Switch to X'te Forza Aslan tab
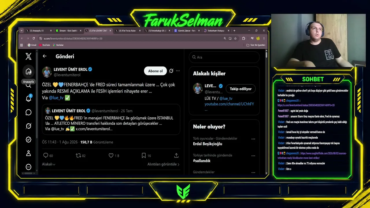Viewport: 370px width, 208px height. [128, 30]
